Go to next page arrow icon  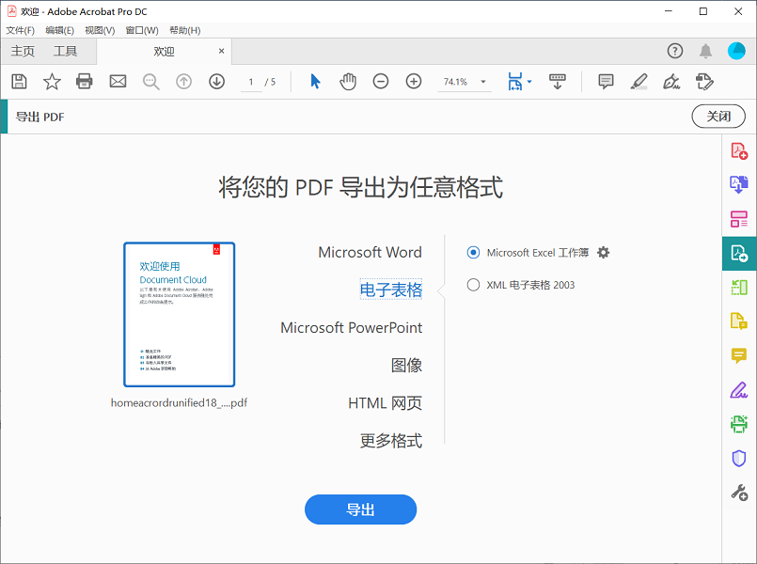(x=217, y=82)
